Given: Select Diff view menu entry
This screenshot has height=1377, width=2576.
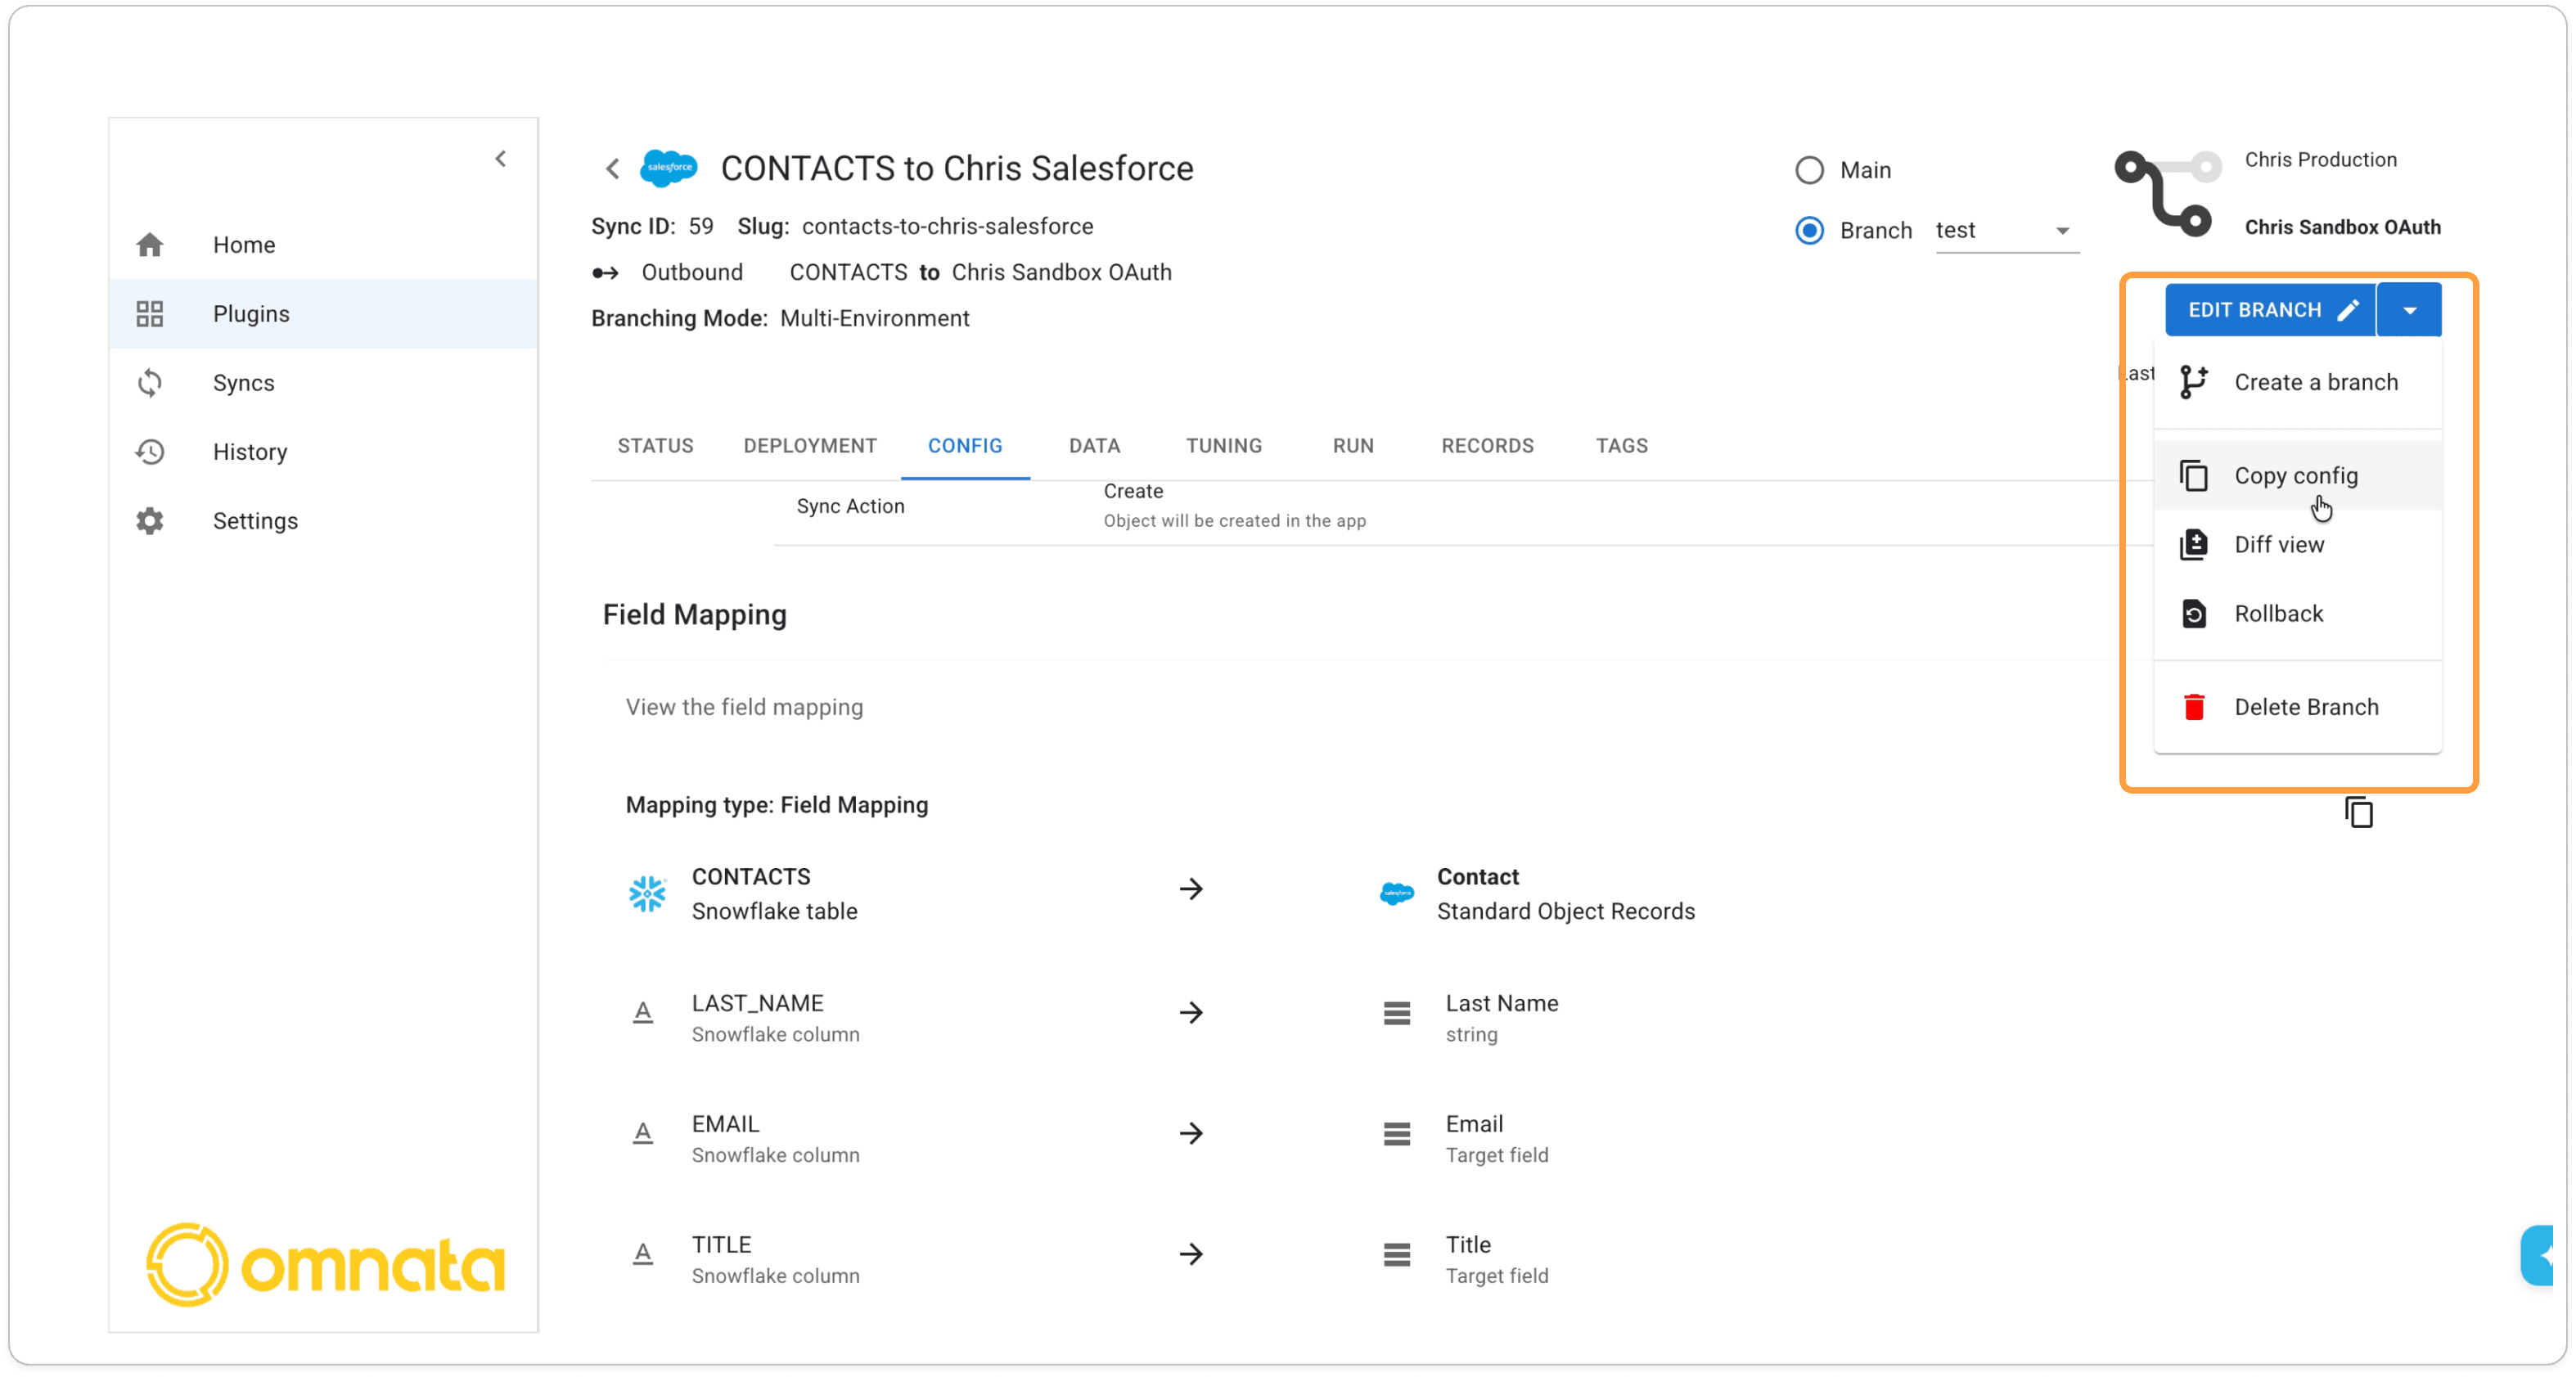Looking at the screenshot, I should click(2278, 545).
